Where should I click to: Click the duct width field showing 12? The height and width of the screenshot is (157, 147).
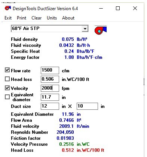click(50, 106)
